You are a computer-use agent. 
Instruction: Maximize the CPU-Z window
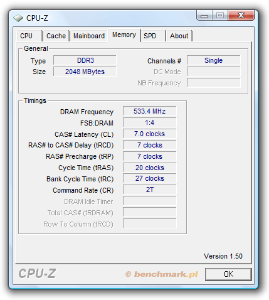point(220,16)
